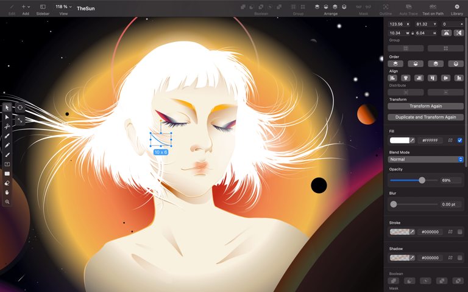Select the Pen tool

click(x=7, y=136)
